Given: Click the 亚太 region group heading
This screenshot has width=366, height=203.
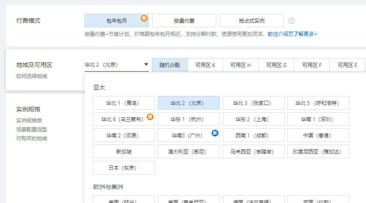Looking at the screenshot, I should (x=99, y=87).
